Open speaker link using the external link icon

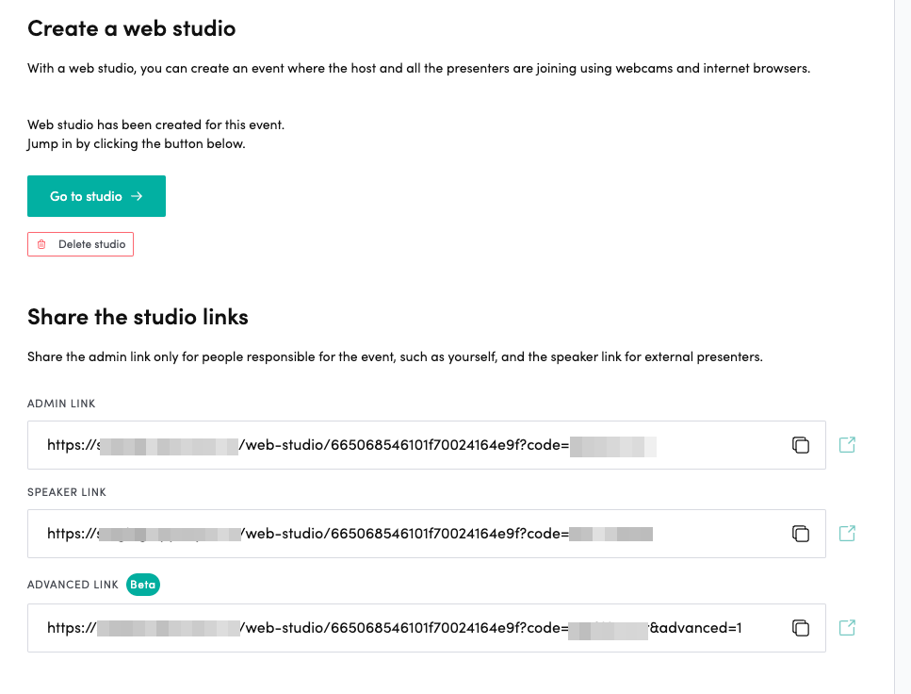846,533
